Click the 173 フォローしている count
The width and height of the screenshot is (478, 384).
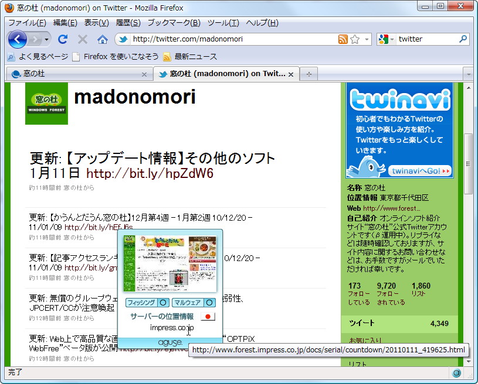[x=359, y=294]
